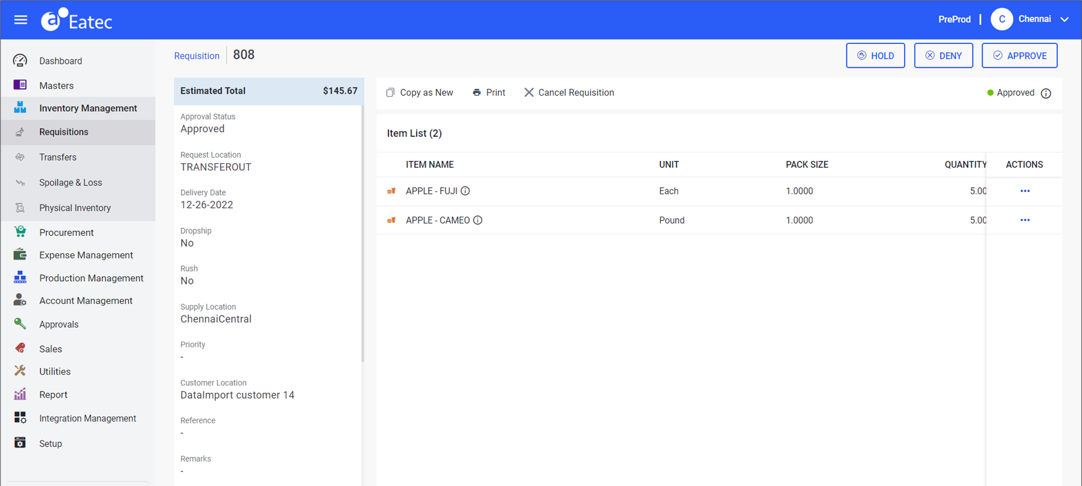This screenshot has width=1082, height=486.
Task: Click Copy as New
Action: [x=419, y=92]
